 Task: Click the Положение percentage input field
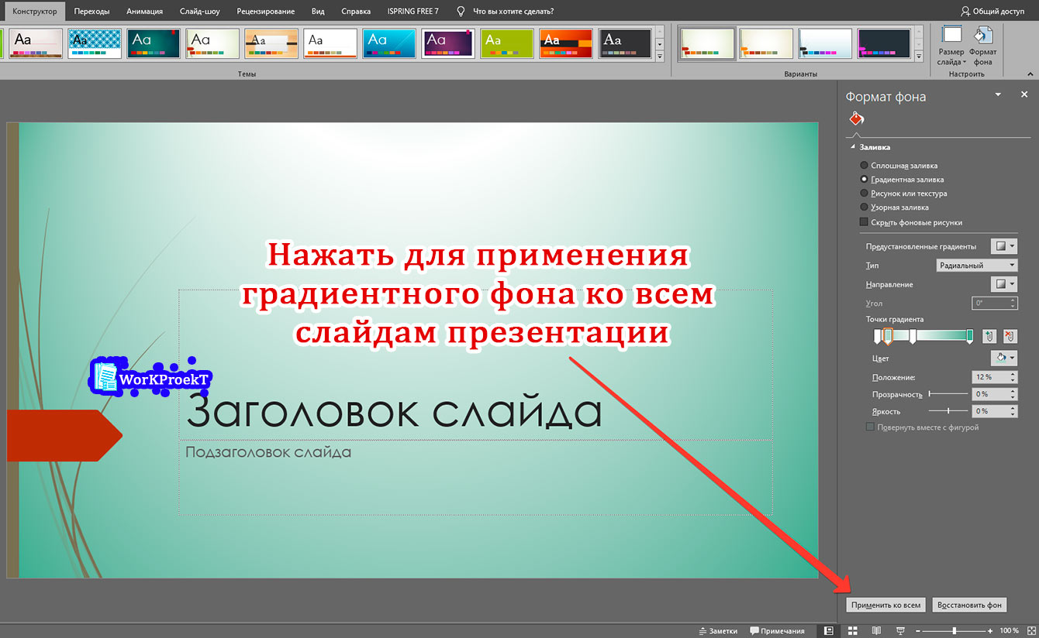(988, 377)
